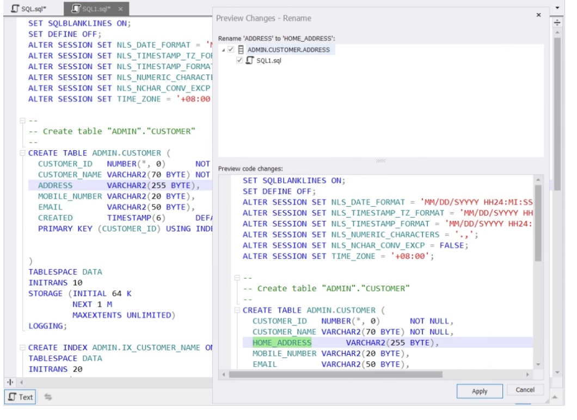
Task: Click TABLESPACE DATA after the CREATE TABLE block
Action: click(x=65, y=272)
